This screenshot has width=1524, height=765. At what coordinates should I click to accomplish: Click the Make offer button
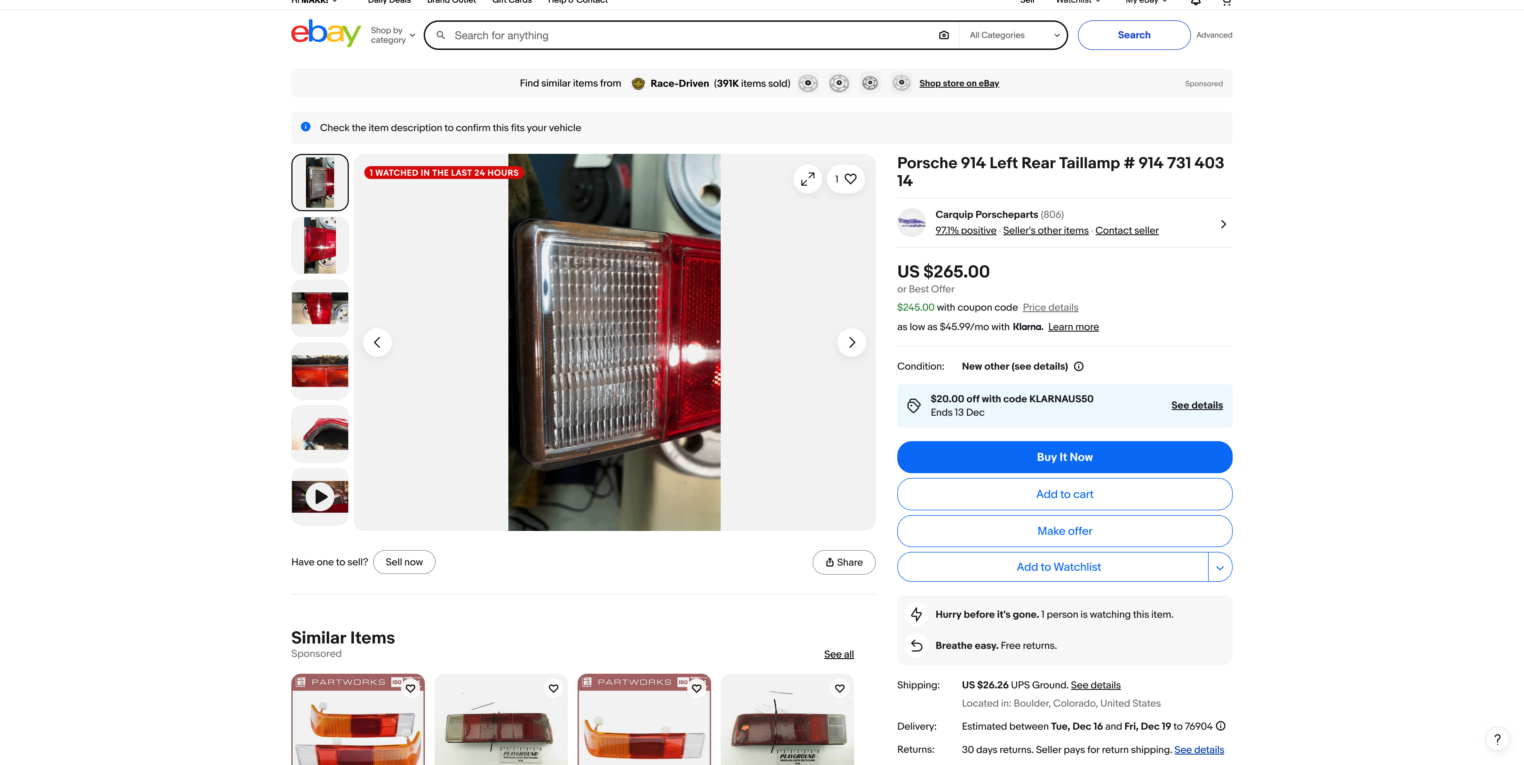[1064, 531]
